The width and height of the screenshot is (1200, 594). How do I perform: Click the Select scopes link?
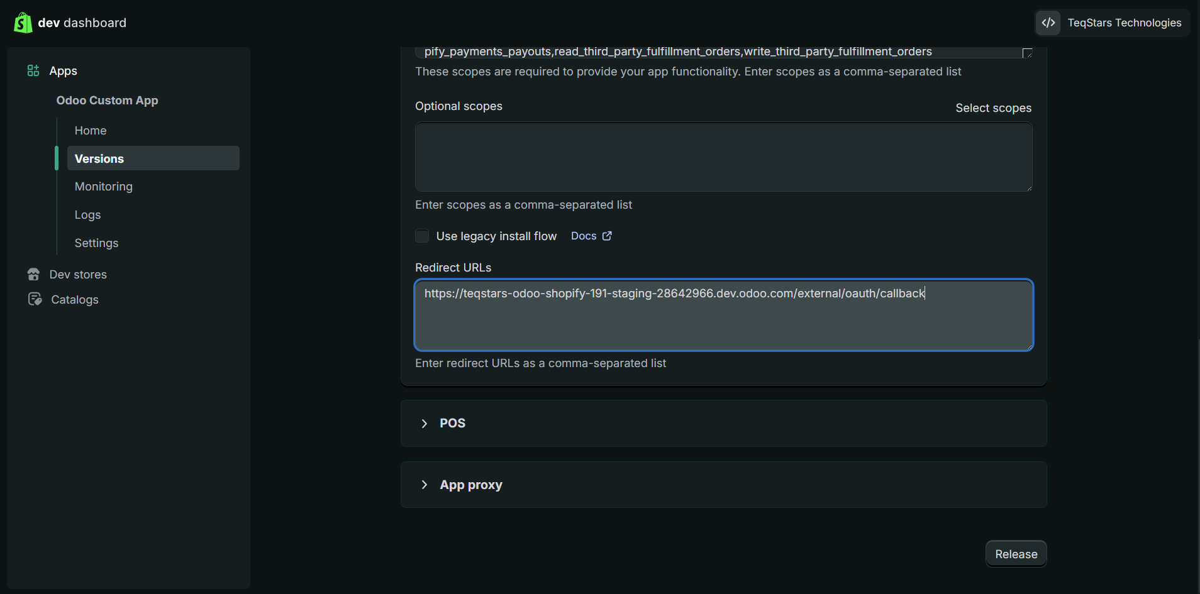click(x=993, y=107)
